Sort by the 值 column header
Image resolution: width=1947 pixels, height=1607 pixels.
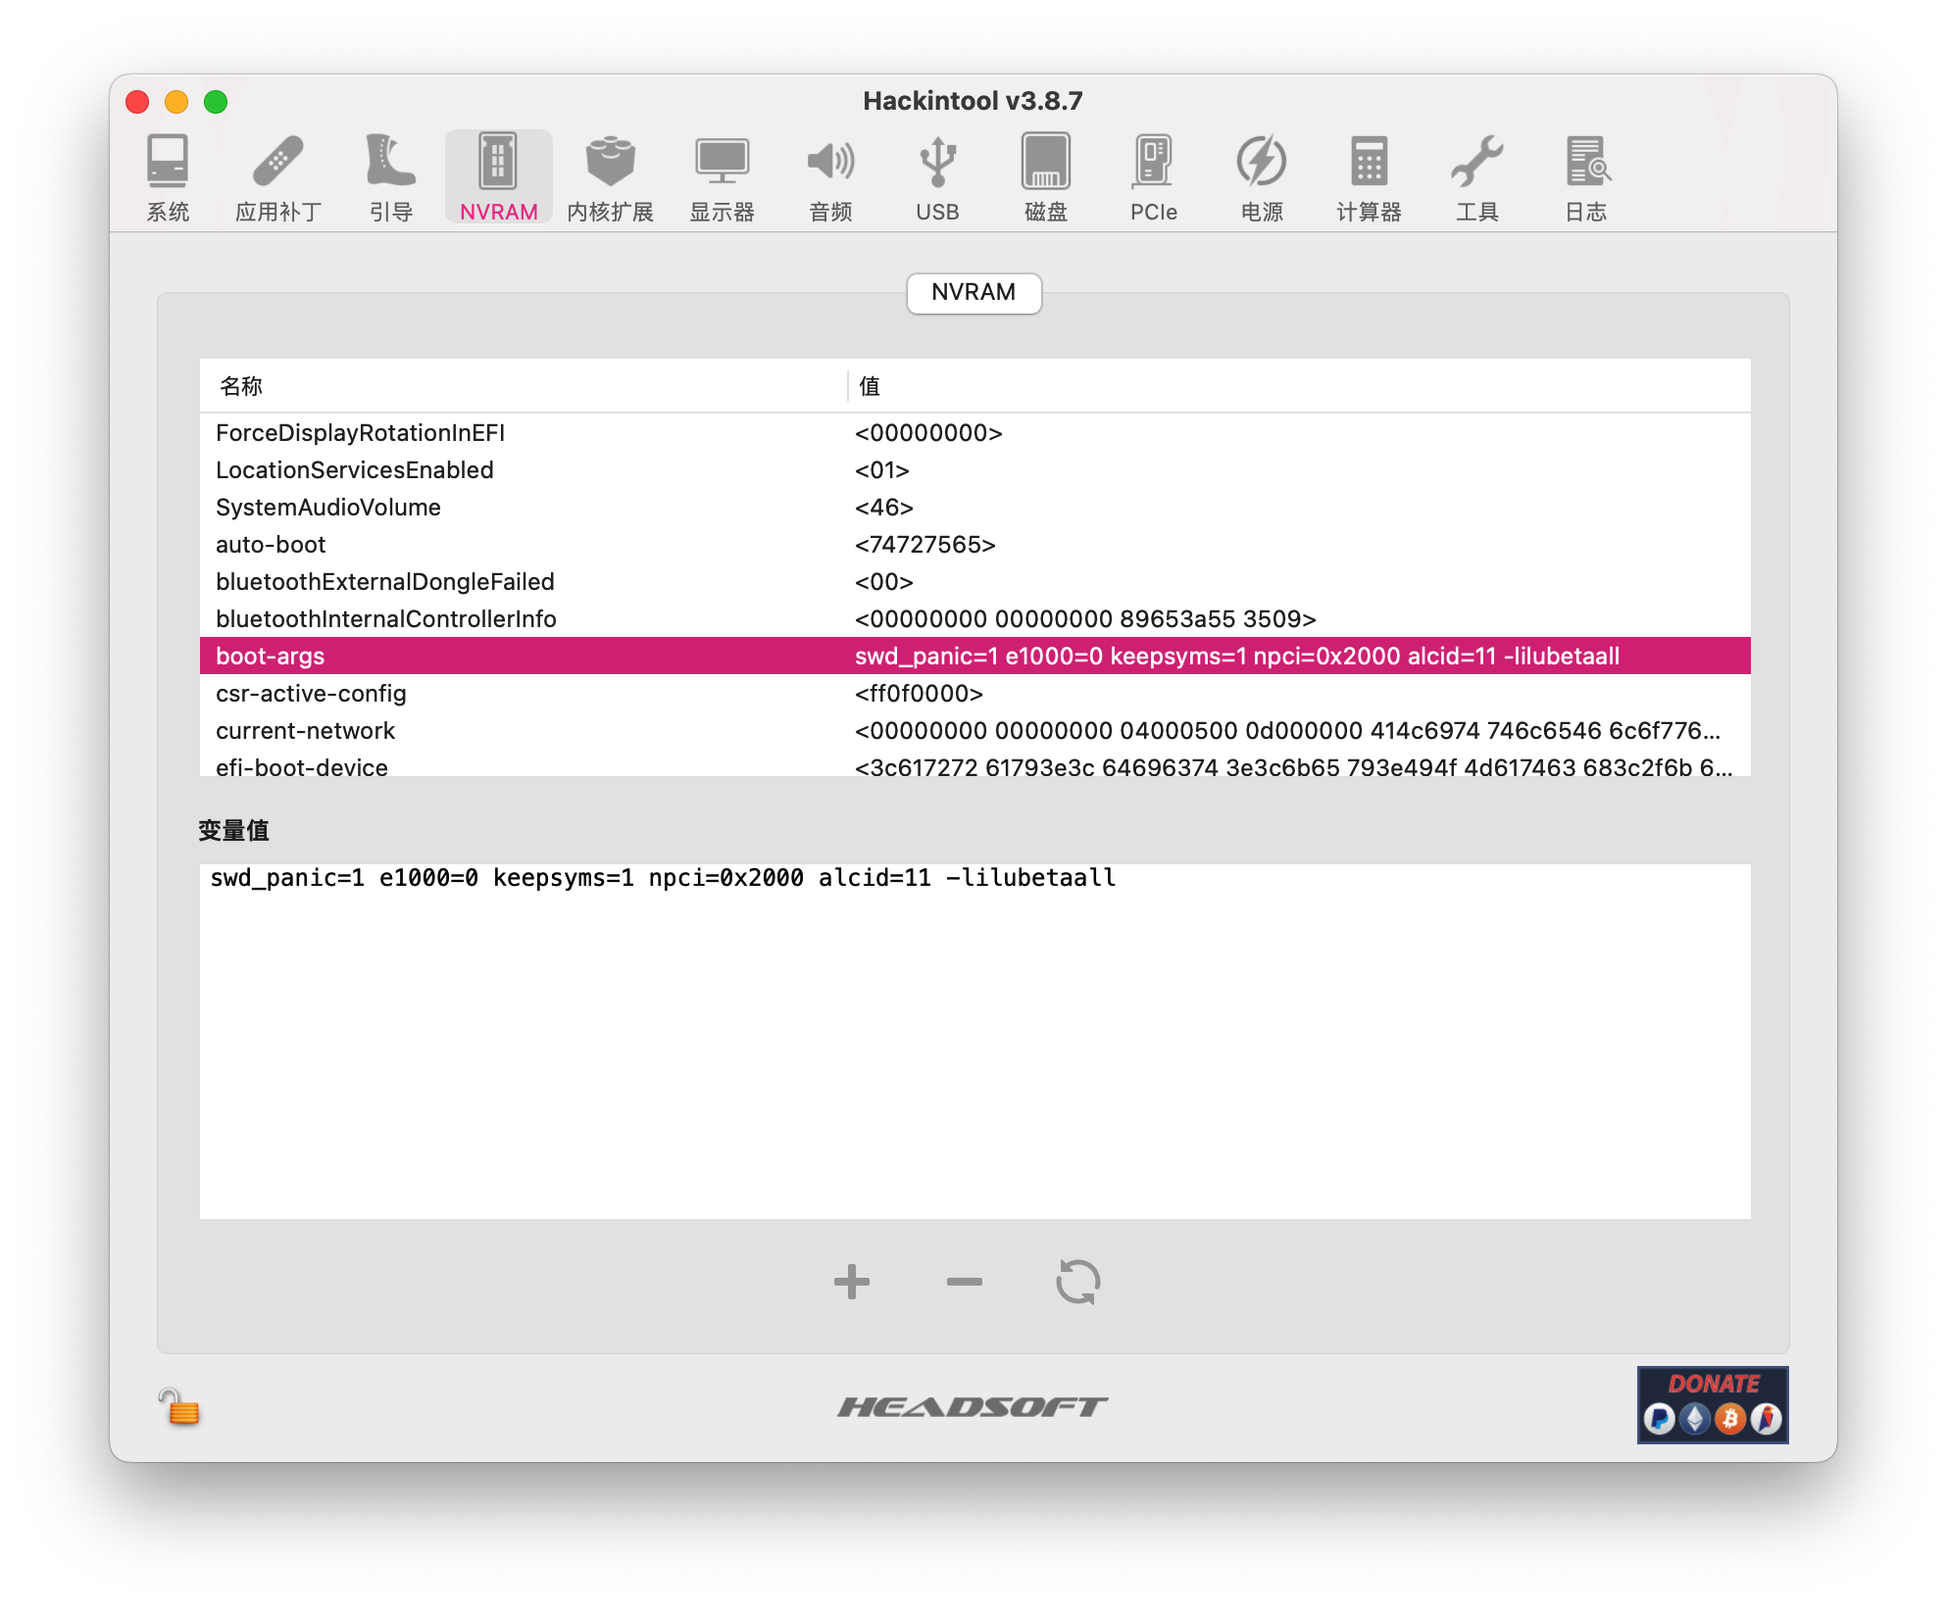(1299, 386)
